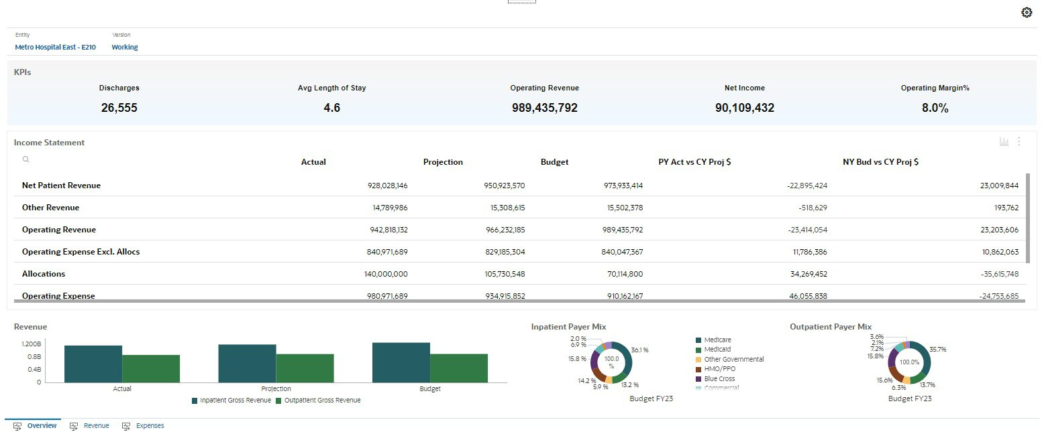Open settings with the gear icon
Image resolution: width=1042 pixels, height=432 pixels.
tap(1026, 12)
